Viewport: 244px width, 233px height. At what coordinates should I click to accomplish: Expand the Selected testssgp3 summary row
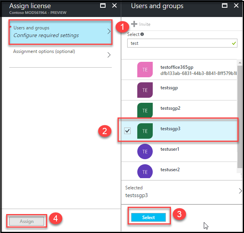[182, 191]
